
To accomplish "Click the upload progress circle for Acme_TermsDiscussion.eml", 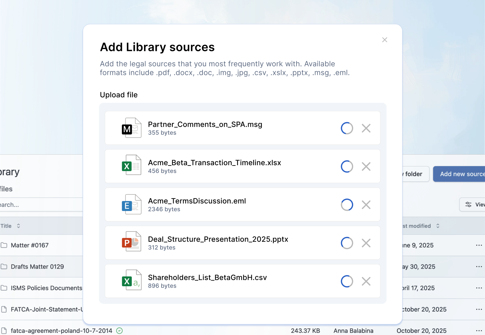I will click(x=347, y=204).
